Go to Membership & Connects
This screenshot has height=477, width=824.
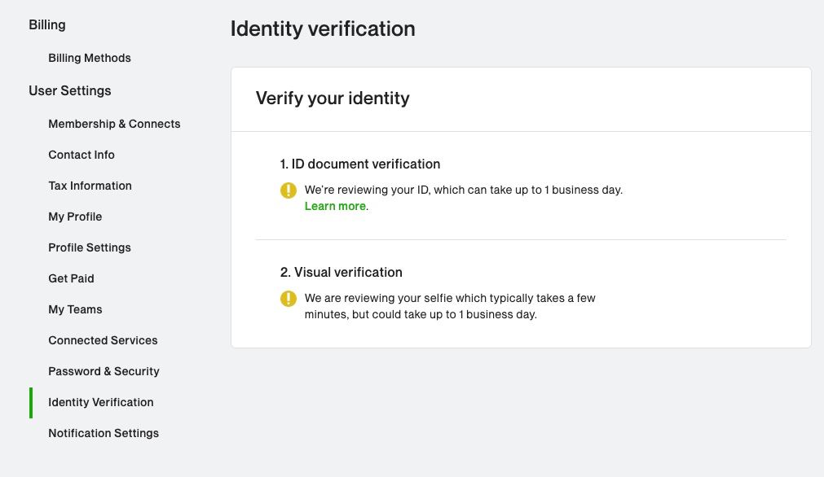click(114, 124)
